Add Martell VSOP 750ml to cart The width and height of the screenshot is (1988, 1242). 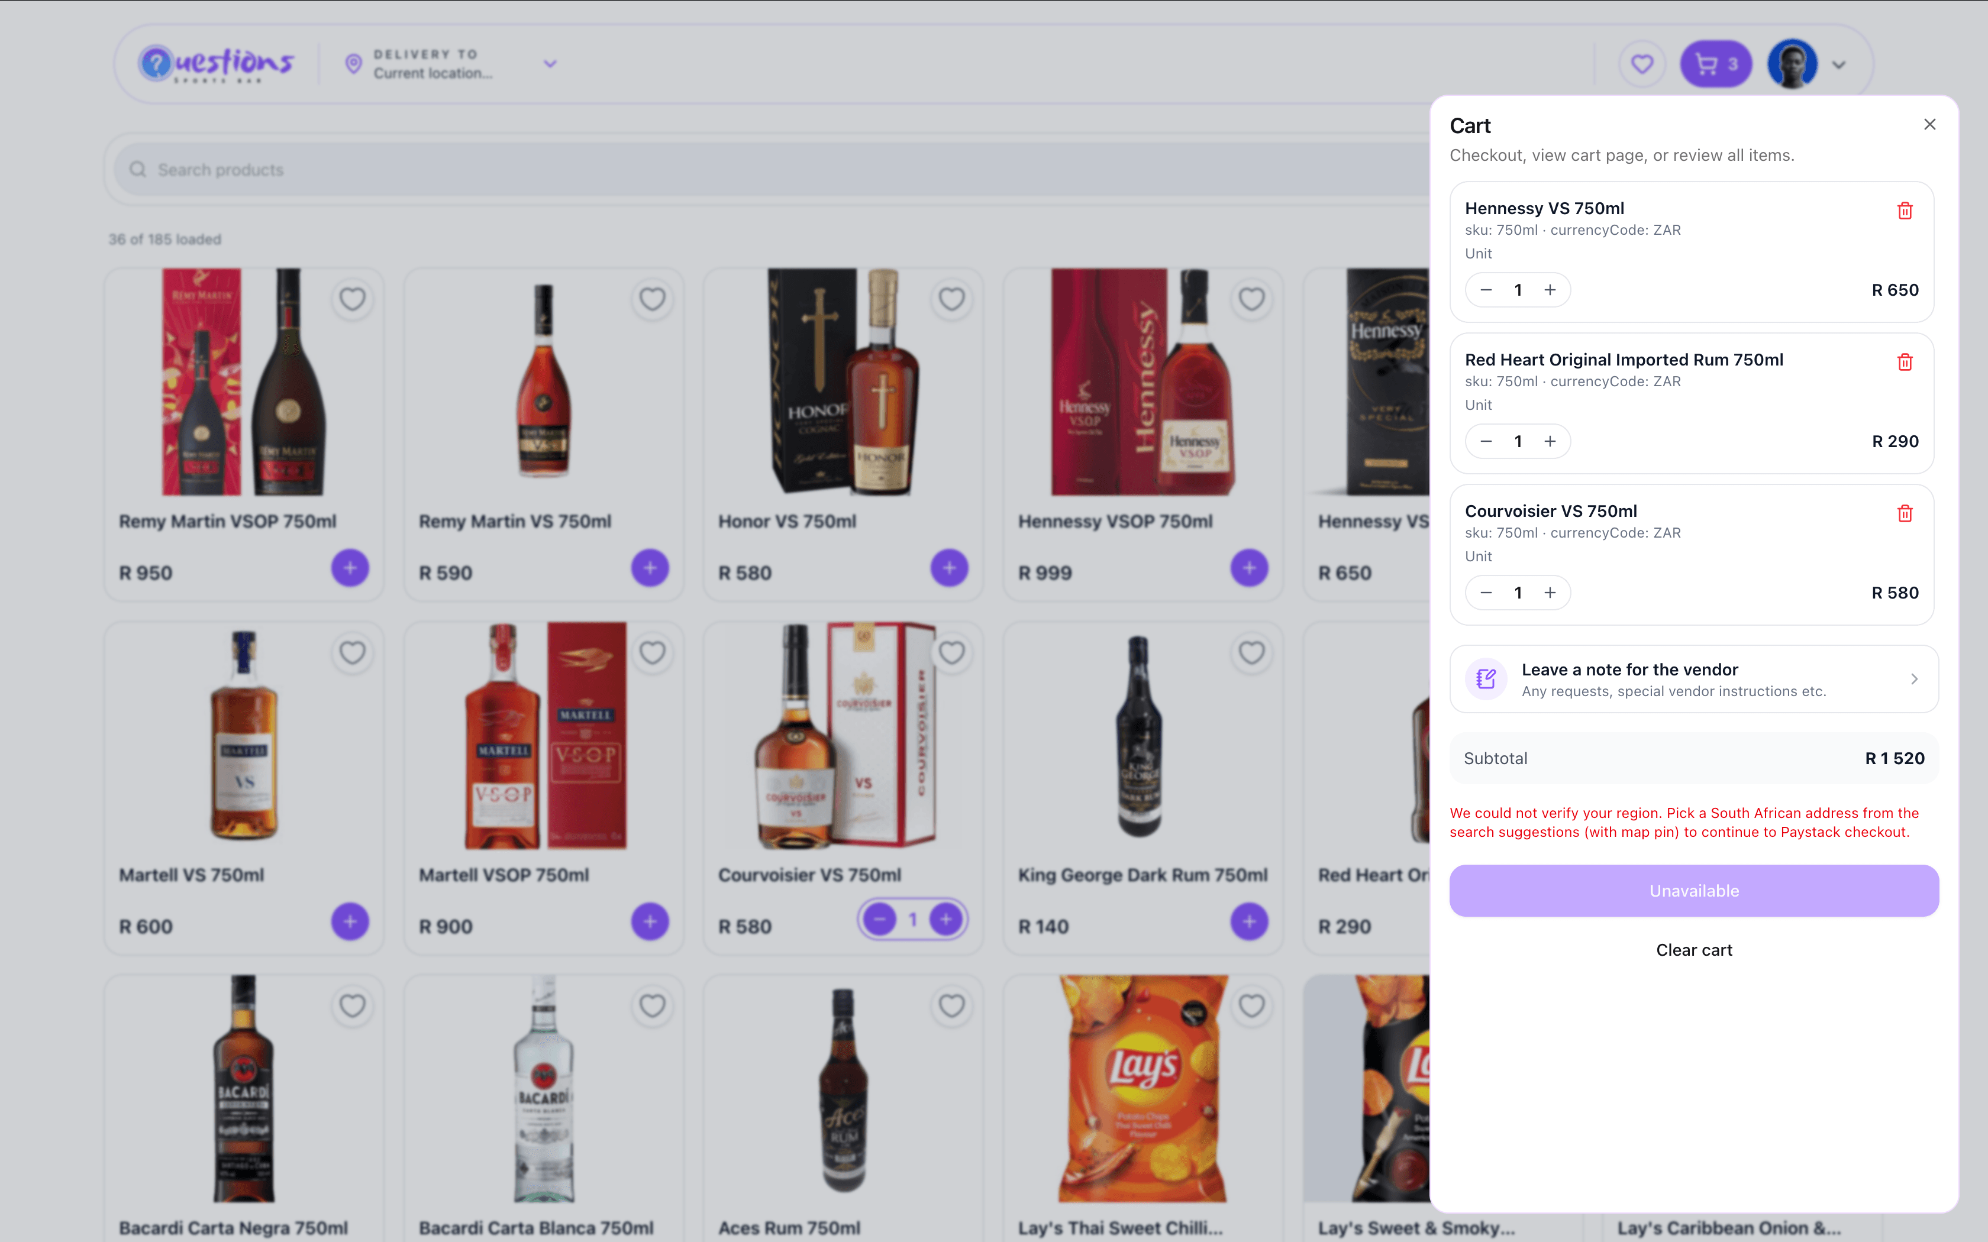pyautogui.click(x=650, y=921)
